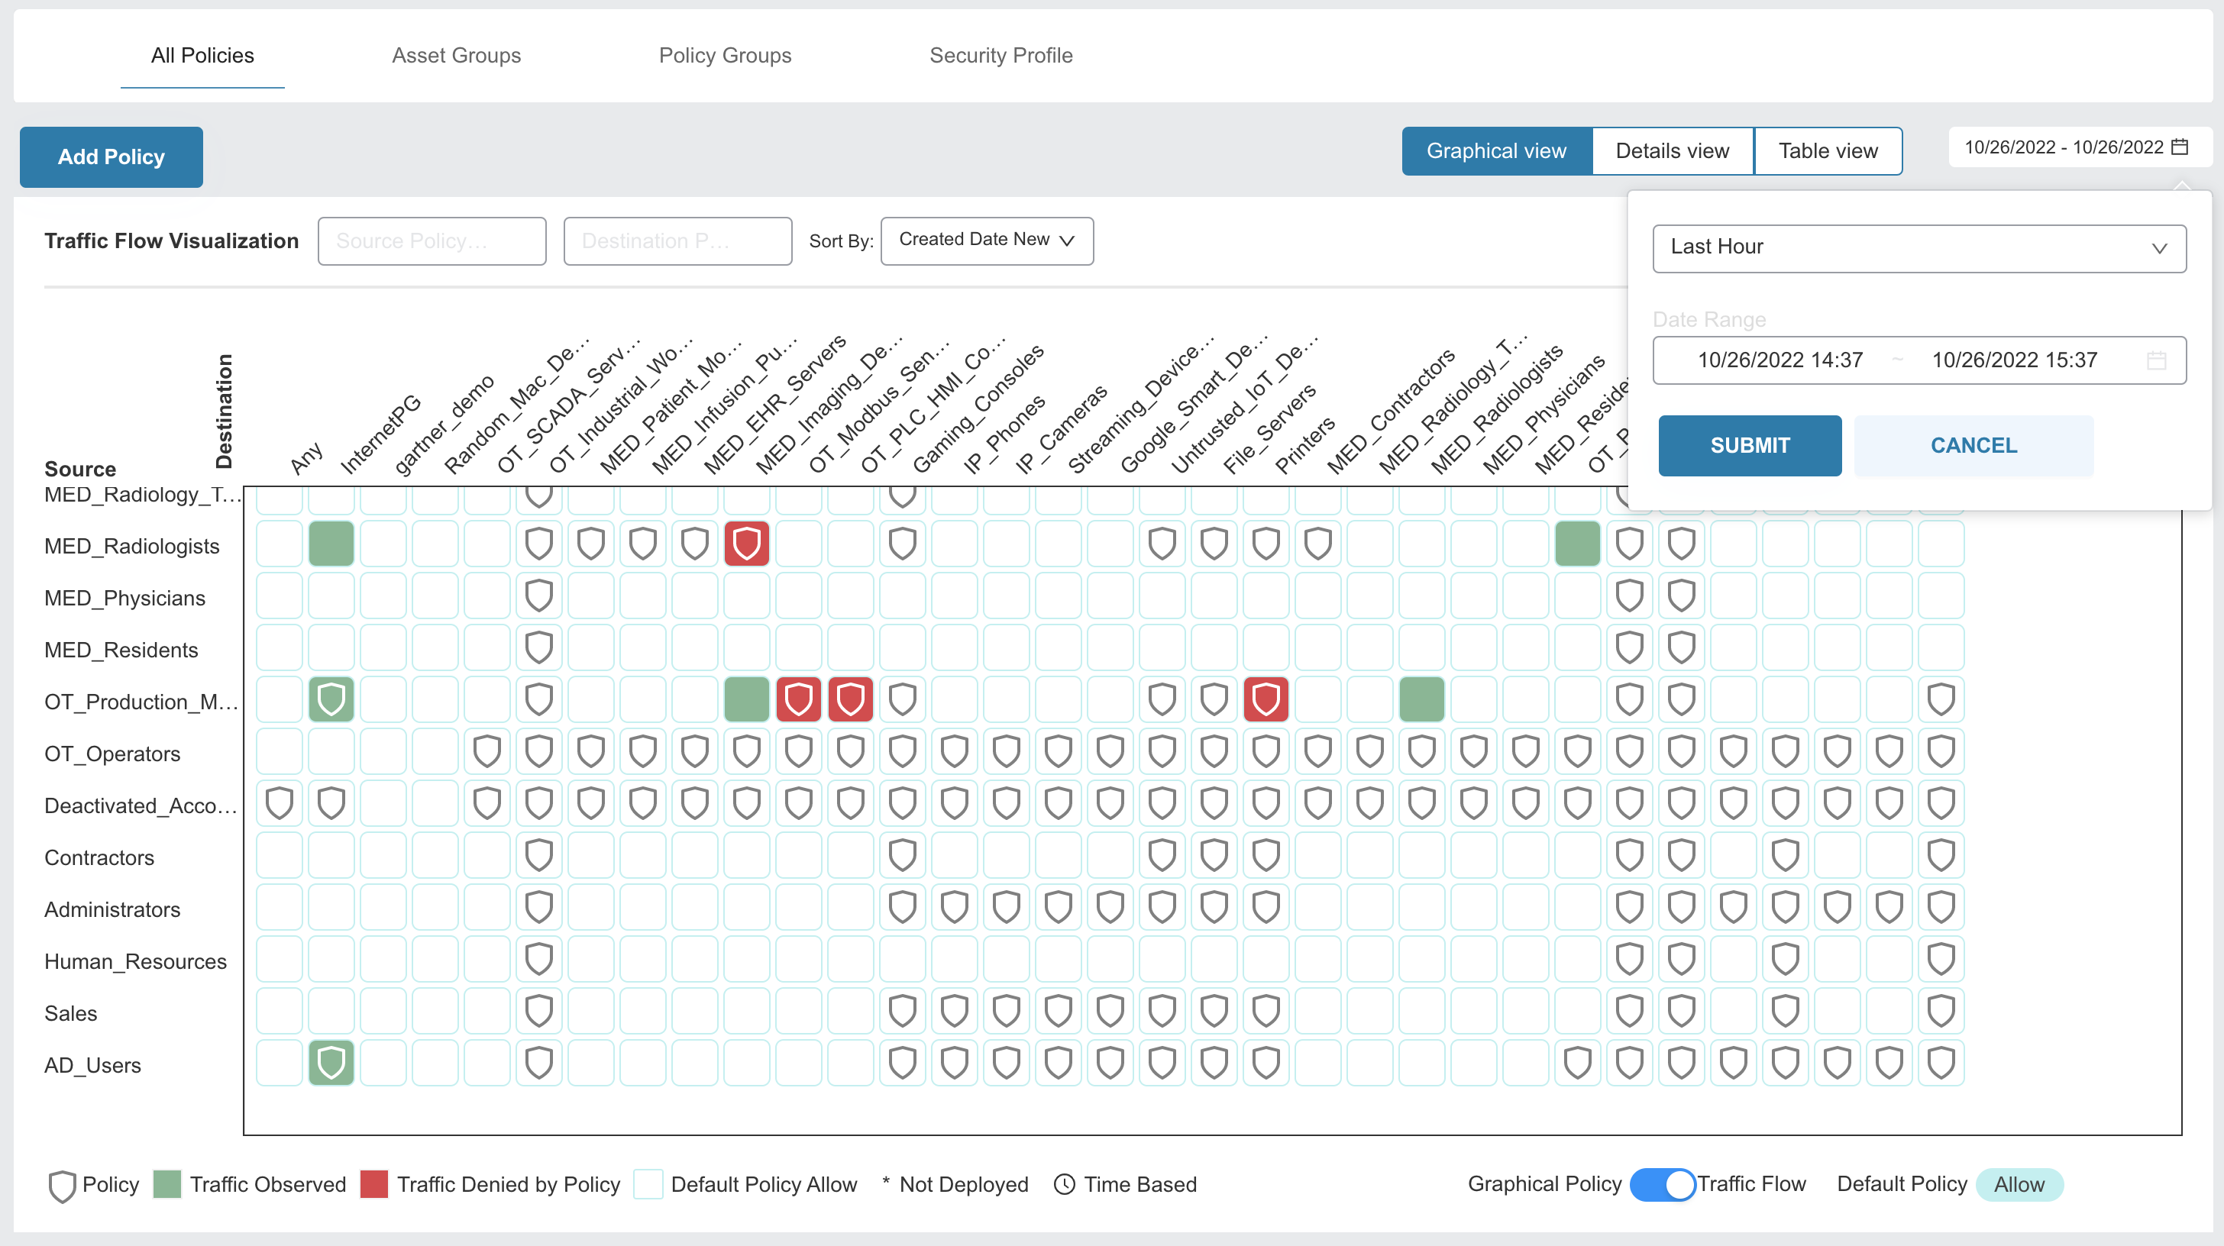Toggle Graphical Policy / Traffic Flow switch

[x=1662, y=1184]
